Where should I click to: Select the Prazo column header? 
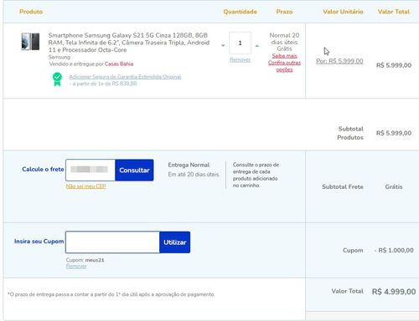click(x=284, y=12)
